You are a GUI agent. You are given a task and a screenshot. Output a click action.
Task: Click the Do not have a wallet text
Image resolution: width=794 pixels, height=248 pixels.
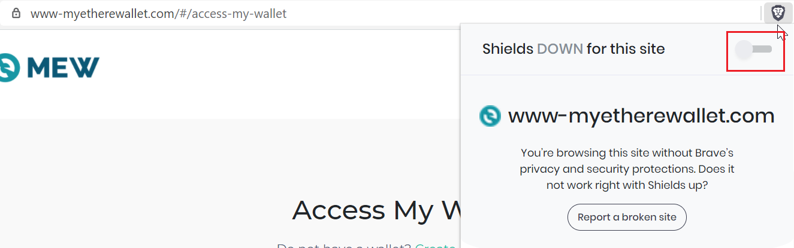tap(344, 245)
